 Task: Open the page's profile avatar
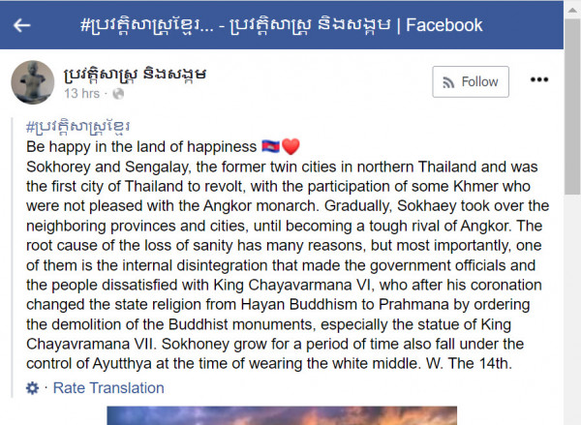tap(32, 81)
